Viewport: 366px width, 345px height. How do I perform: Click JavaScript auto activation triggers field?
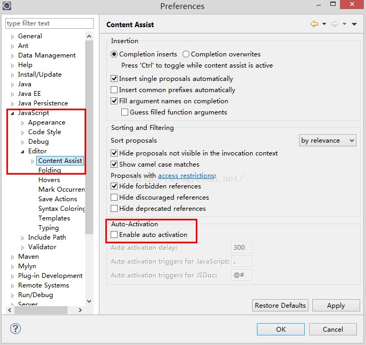(x=242, y=261)
